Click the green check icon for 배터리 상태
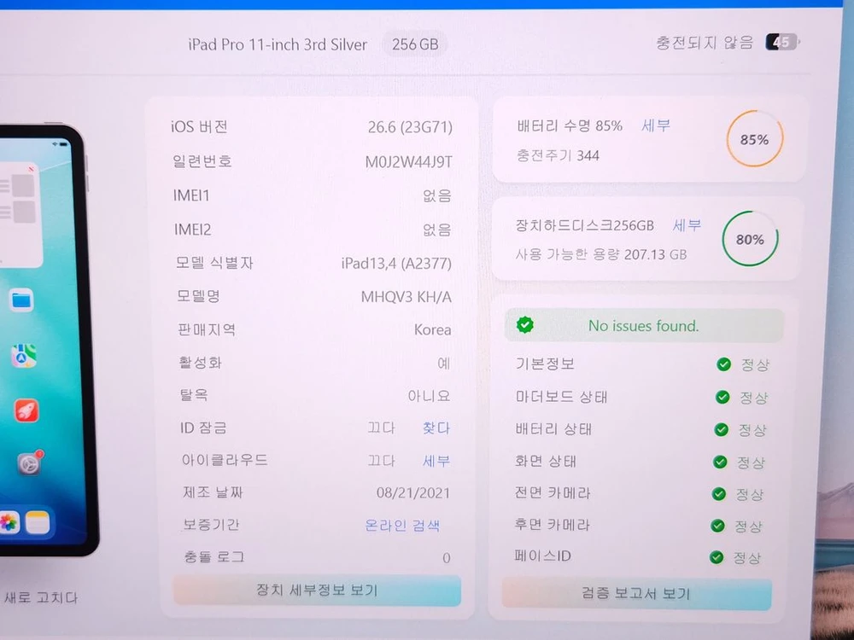The width and height of the screenshot is (854, 640). pos(721,430)
